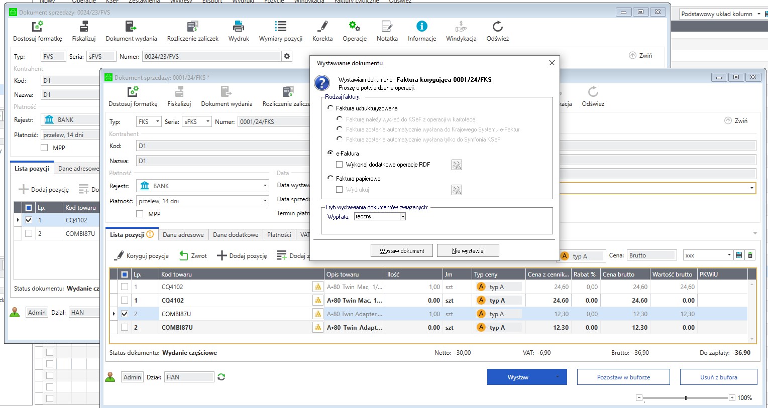This screenshot has width=768, height=408.
Task: Click Notatka note icon
Action: [387, 27]
